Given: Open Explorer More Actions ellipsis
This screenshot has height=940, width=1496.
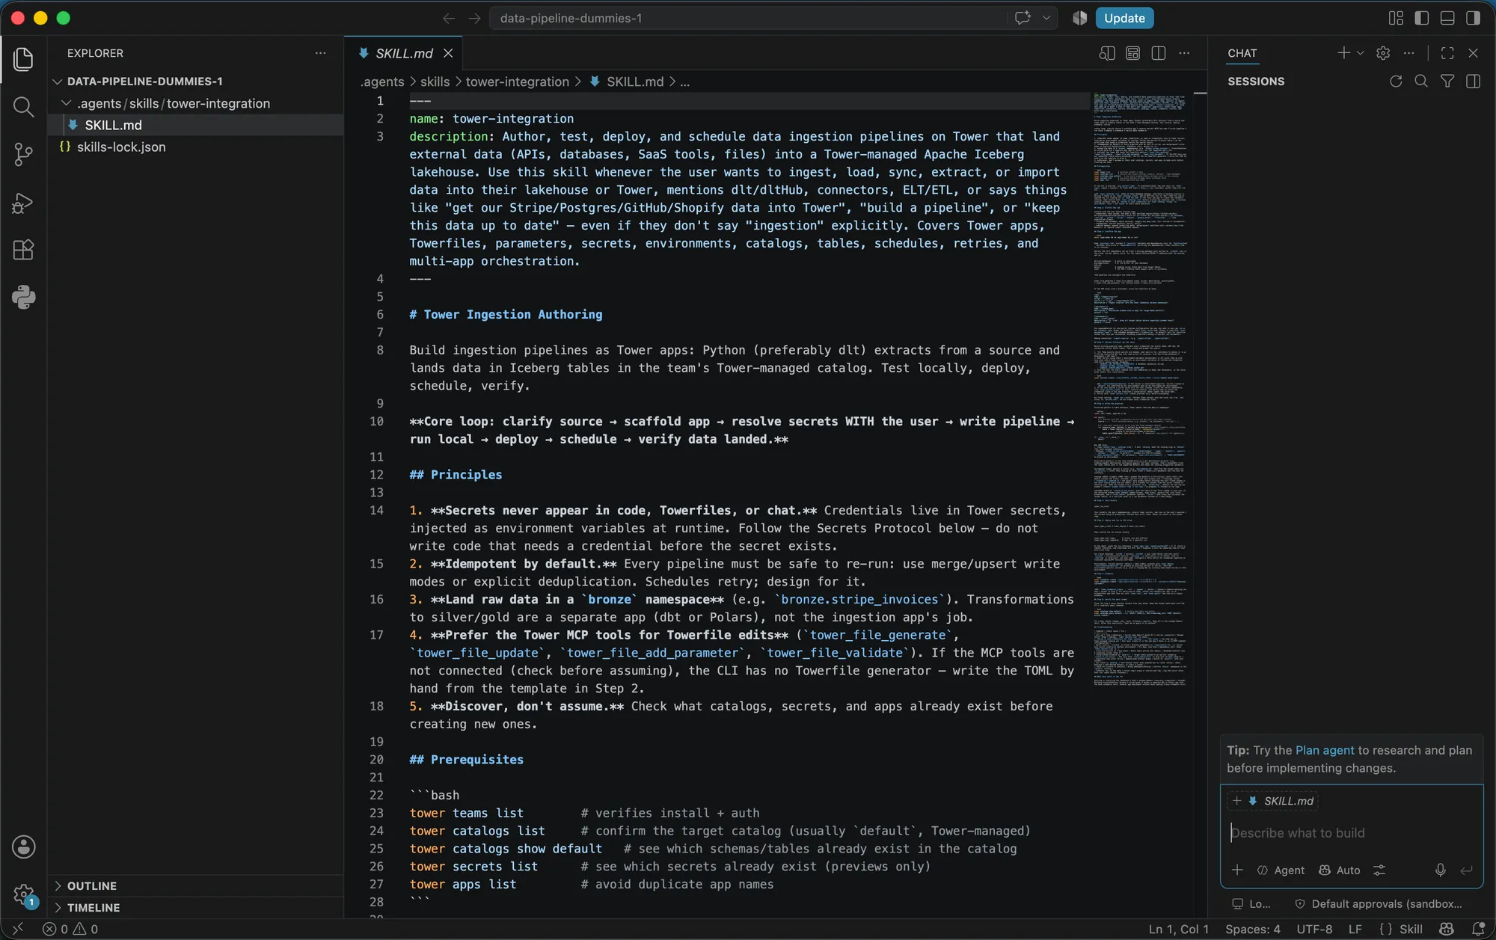Looking at the screenshot, I should coord(320,53).
